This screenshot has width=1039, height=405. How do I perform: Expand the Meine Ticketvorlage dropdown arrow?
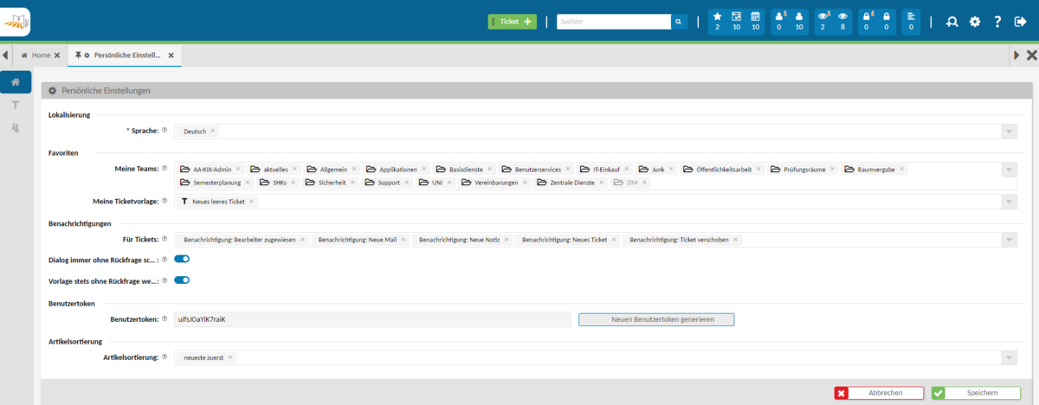(x=1009, y=202)
